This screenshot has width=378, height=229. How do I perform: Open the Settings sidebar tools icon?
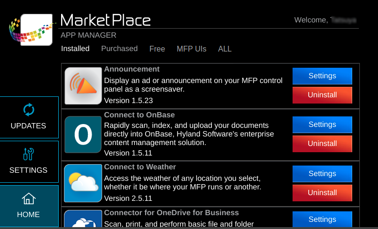(x=29, y=154)
